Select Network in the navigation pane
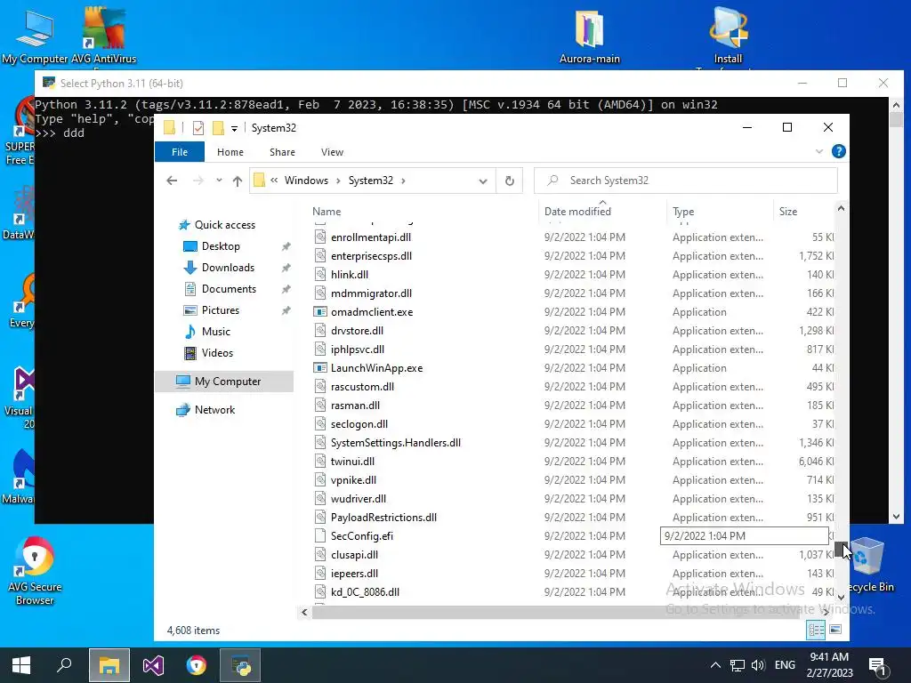Image resolution: width=911 pixels, height=683 pixels. pos(214,410)
